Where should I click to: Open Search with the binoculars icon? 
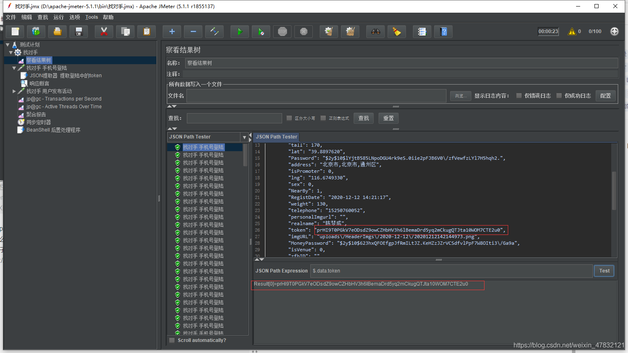click(x=376, y=31)
